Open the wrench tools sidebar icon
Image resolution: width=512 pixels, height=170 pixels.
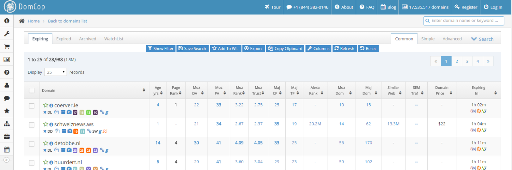point(6,34)
